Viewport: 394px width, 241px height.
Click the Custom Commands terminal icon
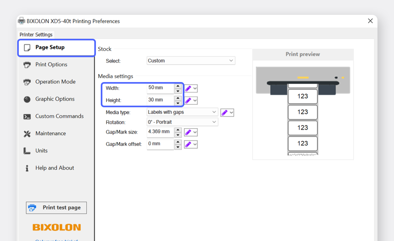[x=27, y=117]
